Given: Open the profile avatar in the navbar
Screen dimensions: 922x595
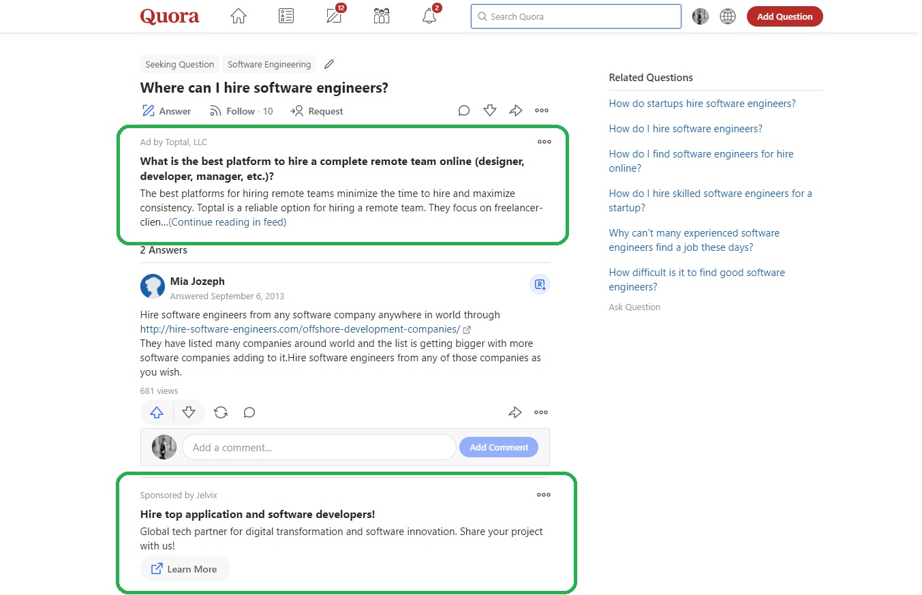Looking at the screenshot, I should pyautogui.click(x=701, y=16).
